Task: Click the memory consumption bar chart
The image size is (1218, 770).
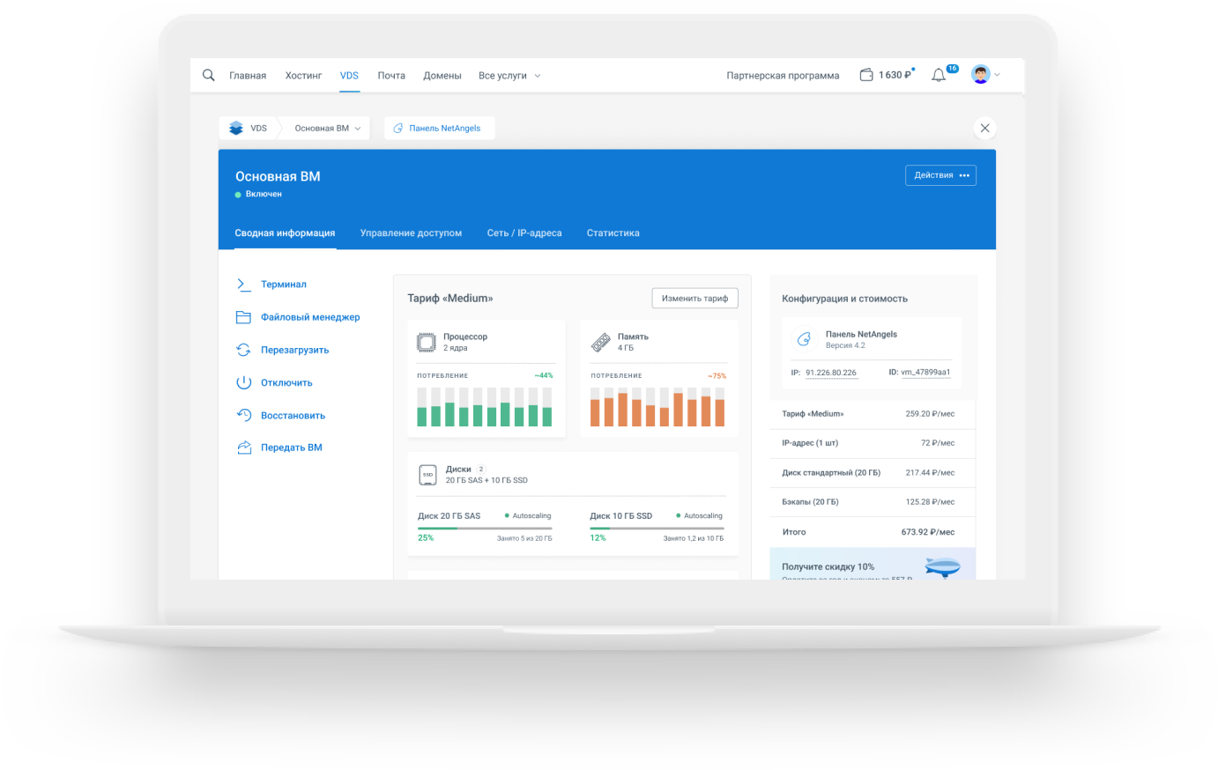Action: coord(657,406)
